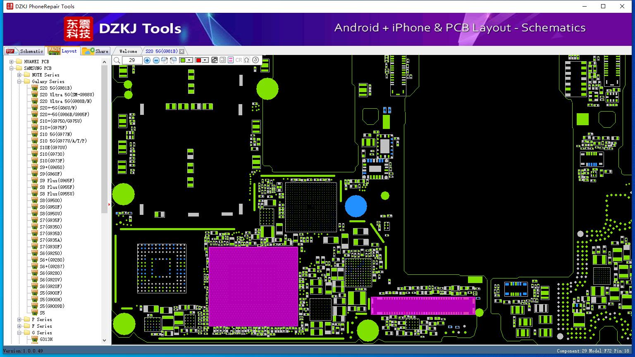Click the tree scrollbar up arrow
The width and height of the screenshot is (635, 357).
pos(104,62)
